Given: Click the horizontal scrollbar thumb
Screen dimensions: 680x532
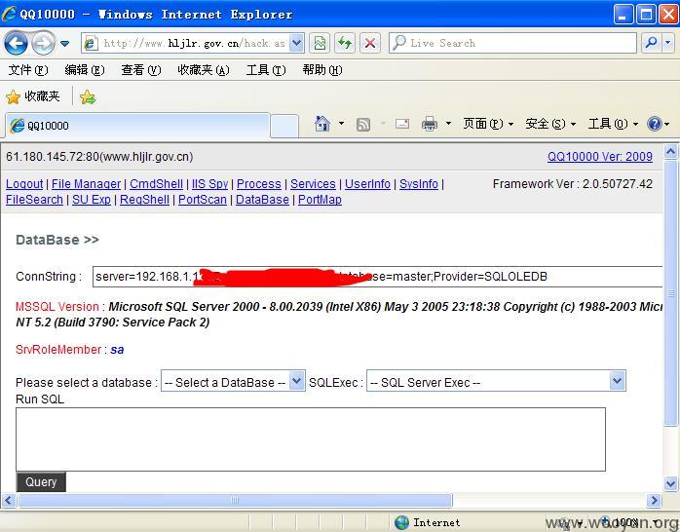Looking at the screenshot, I should 235,501.
